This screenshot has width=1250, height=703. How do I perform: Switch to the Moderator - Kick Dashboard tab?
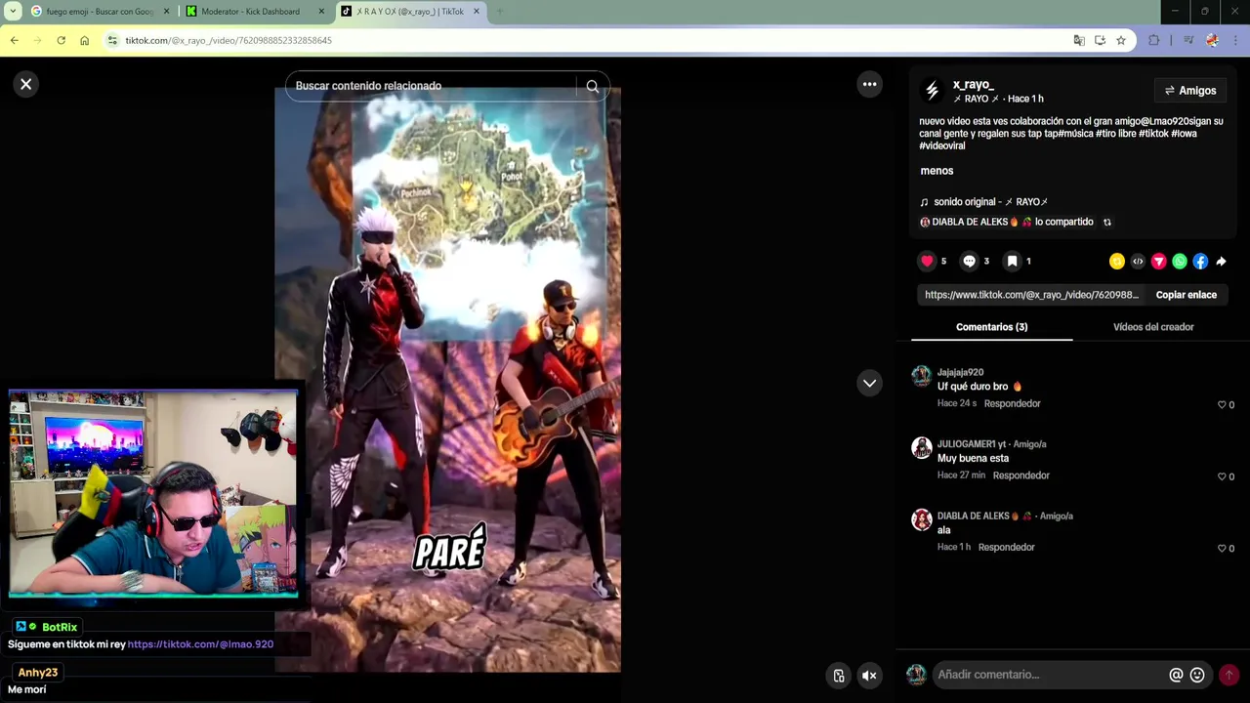click(257, 12)
